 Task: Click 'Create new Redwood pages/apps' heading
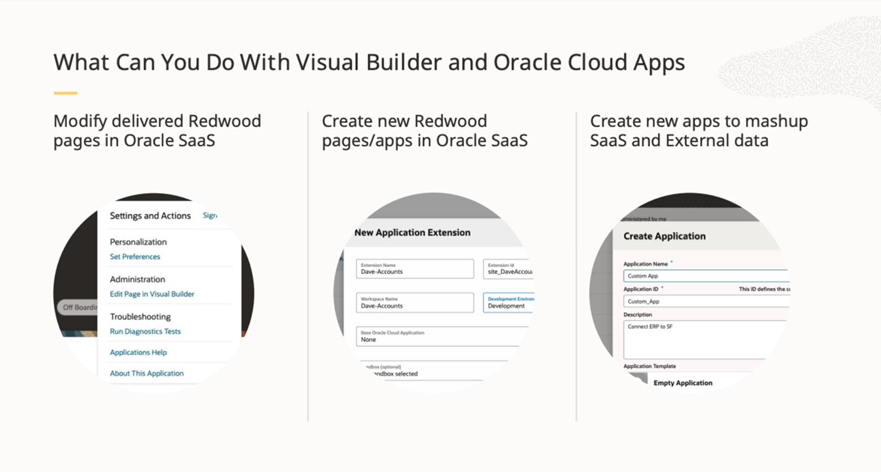click(x=425, y=130)
